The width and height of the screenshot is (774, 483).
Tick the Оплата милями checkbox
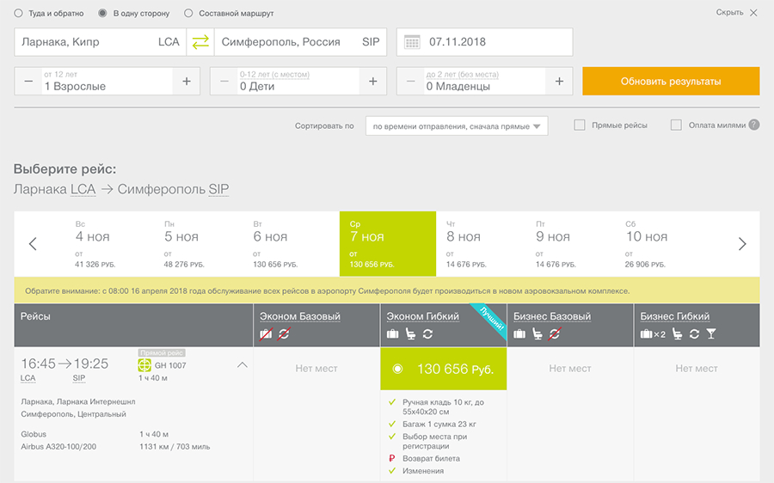(676, 125)
